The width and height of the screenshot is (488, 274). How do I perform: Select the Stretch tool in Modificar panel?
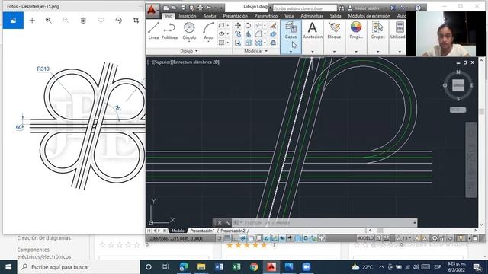[x=238, y=43]
